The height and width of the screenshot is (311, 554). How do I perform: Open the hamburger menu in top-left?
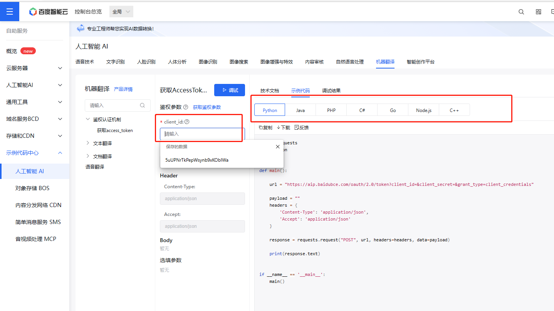click(10, 11)
